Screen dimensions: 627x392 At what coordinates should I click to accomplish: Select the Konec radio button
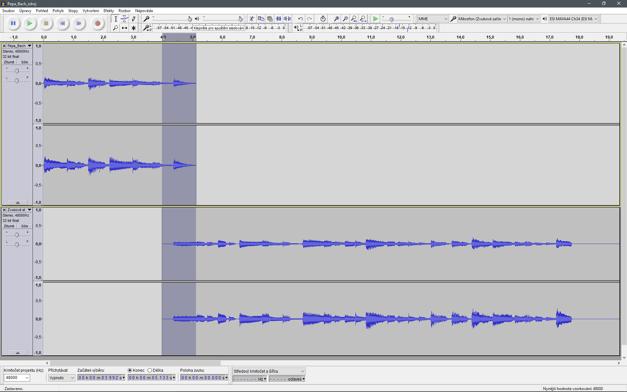point(130,370)
